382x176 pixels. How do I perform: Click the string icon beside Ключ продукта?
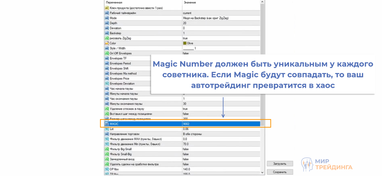coord(107,8)
